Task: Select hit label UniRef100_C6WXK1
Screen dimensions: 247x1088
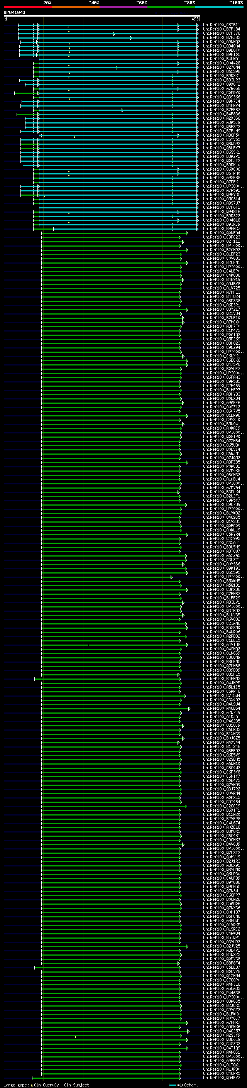Action: 221,356
